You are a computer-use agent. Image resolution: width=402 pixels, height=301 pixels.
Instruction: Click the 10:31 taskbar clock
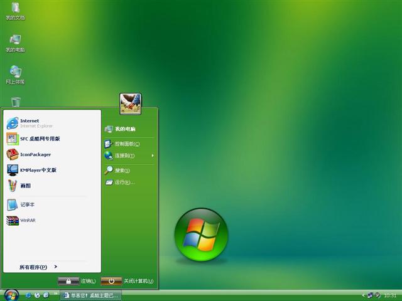390,295
